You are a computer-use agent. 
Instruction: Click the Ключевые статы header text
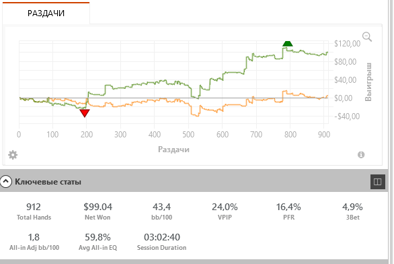[x=48, y=182]
